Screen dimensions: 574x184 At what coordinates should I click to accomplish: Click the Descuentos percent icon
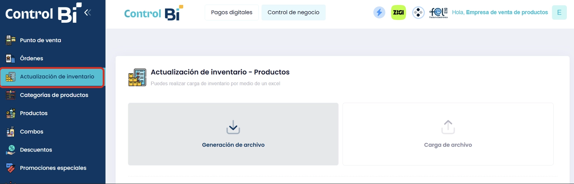11,150
